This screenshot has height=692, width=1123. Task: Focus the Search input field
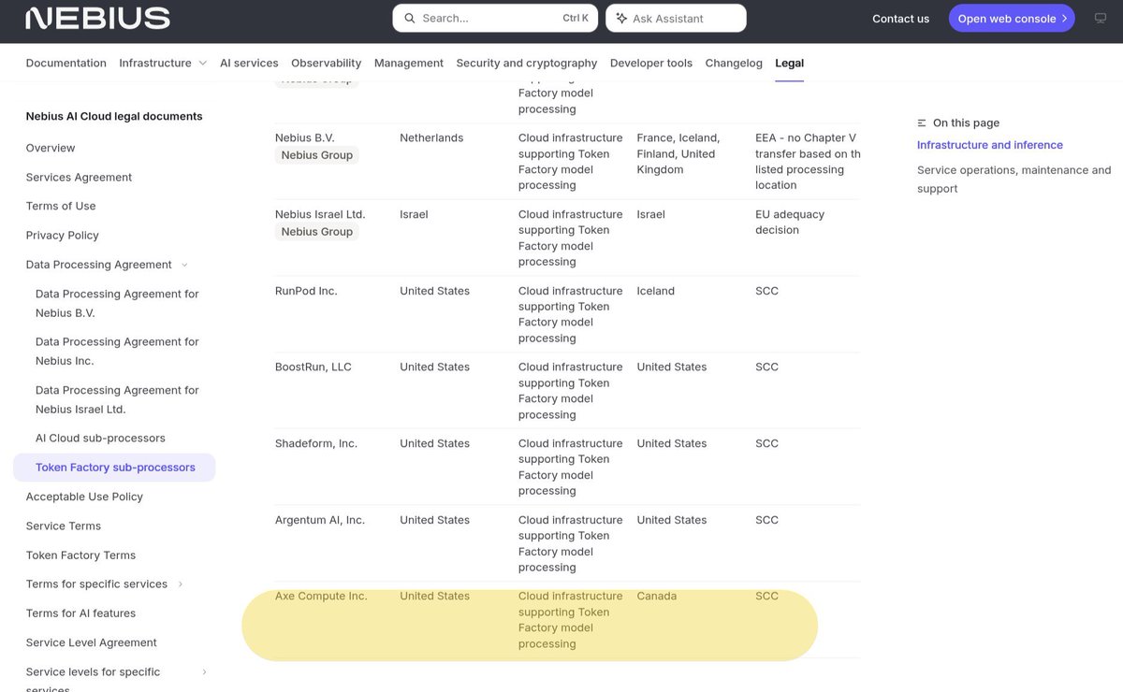[x=495, y=18]
